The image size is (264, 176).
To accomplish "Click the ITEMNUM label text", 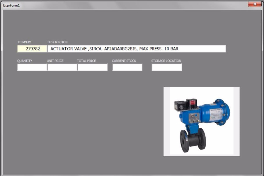I will click(x=24, y=42).
